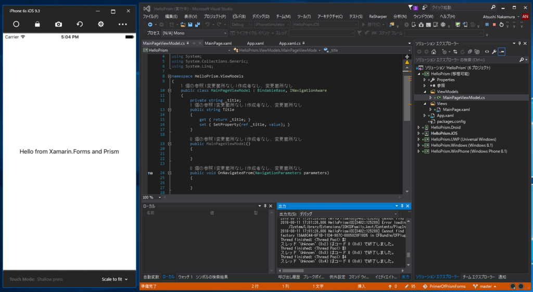
Task: Open the notifications flag icon
Action: pyautogui.click(x=410, y=7)
